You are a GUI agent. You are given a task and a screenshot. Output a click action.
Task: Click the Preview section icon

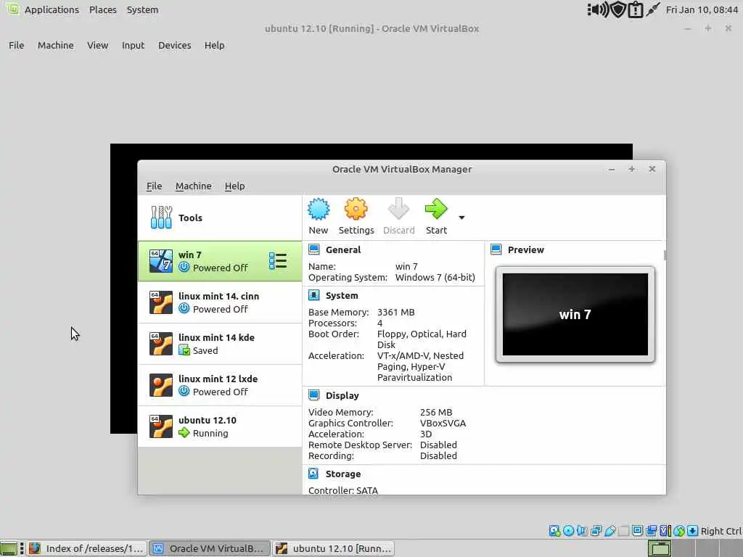496,249
